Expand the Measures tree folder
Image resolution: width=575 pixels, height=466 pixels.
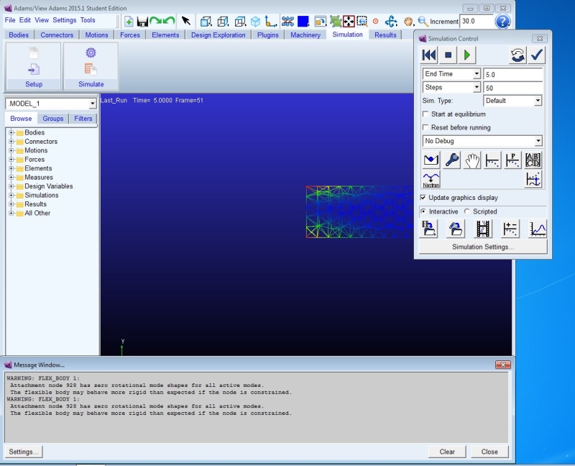[11, 177]
